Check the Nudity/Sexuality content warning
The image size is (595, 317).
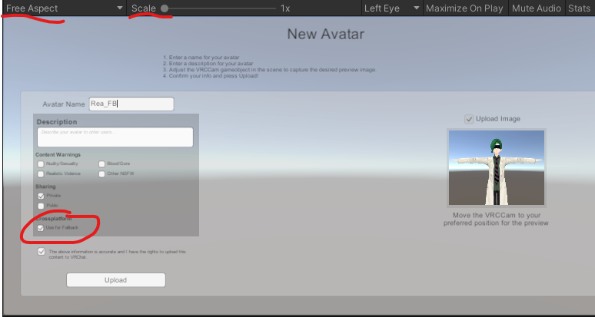click(x=41, y=164)
